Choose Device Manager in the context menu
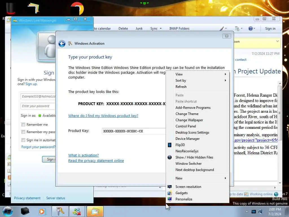This screenshot has height=217, width=289. click(187, 139)
